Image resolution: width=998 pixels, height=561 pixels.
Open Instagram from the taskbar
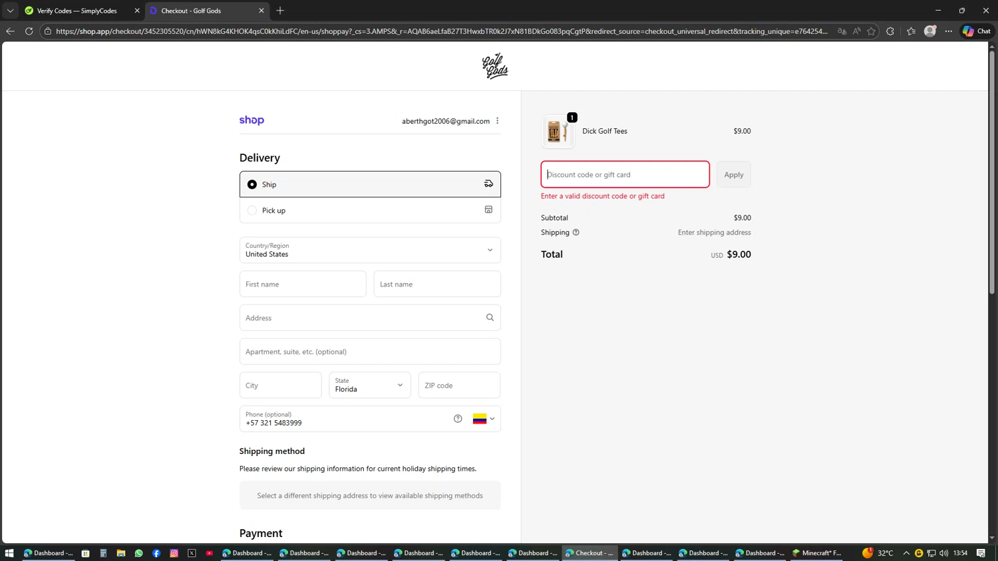coord(174,553)
